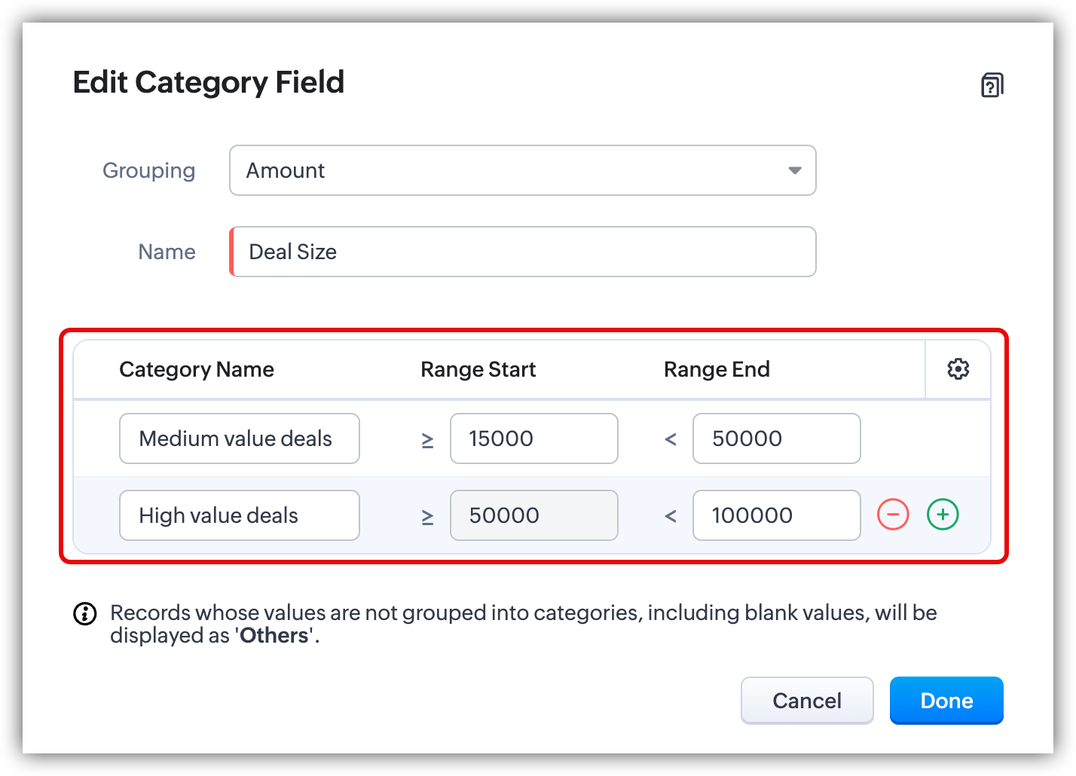Edit the High value deals category name
Viewport: 1076px width, 776px height.
[239, 516]
